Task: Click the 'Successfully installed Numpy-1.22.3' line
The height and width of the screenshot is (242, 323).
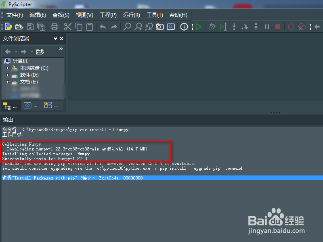Action: (x=45, y=159)
